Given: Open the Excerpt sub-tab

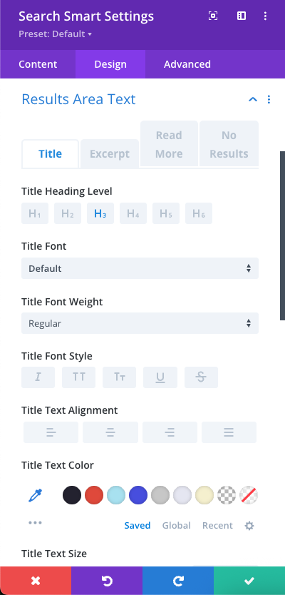Looking at the screenshot, I should [110, 153].
